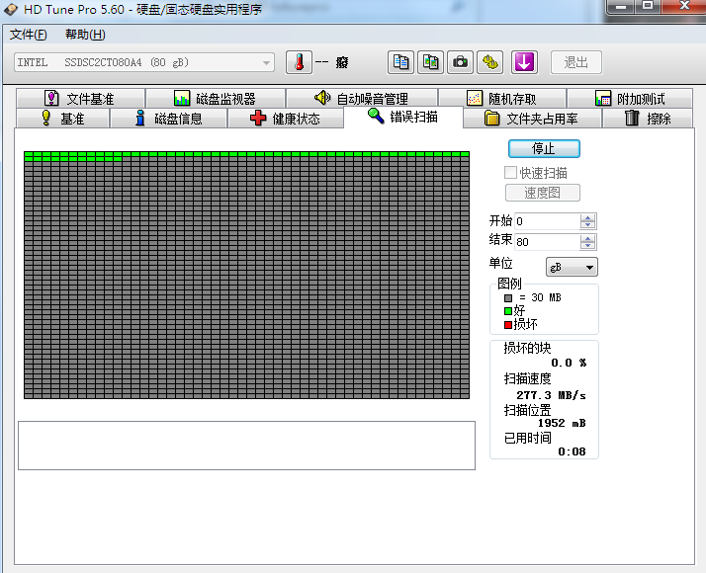Select the 错误扫描 tab
Viewport: 706px width, 573px height.
pos(403,117)
